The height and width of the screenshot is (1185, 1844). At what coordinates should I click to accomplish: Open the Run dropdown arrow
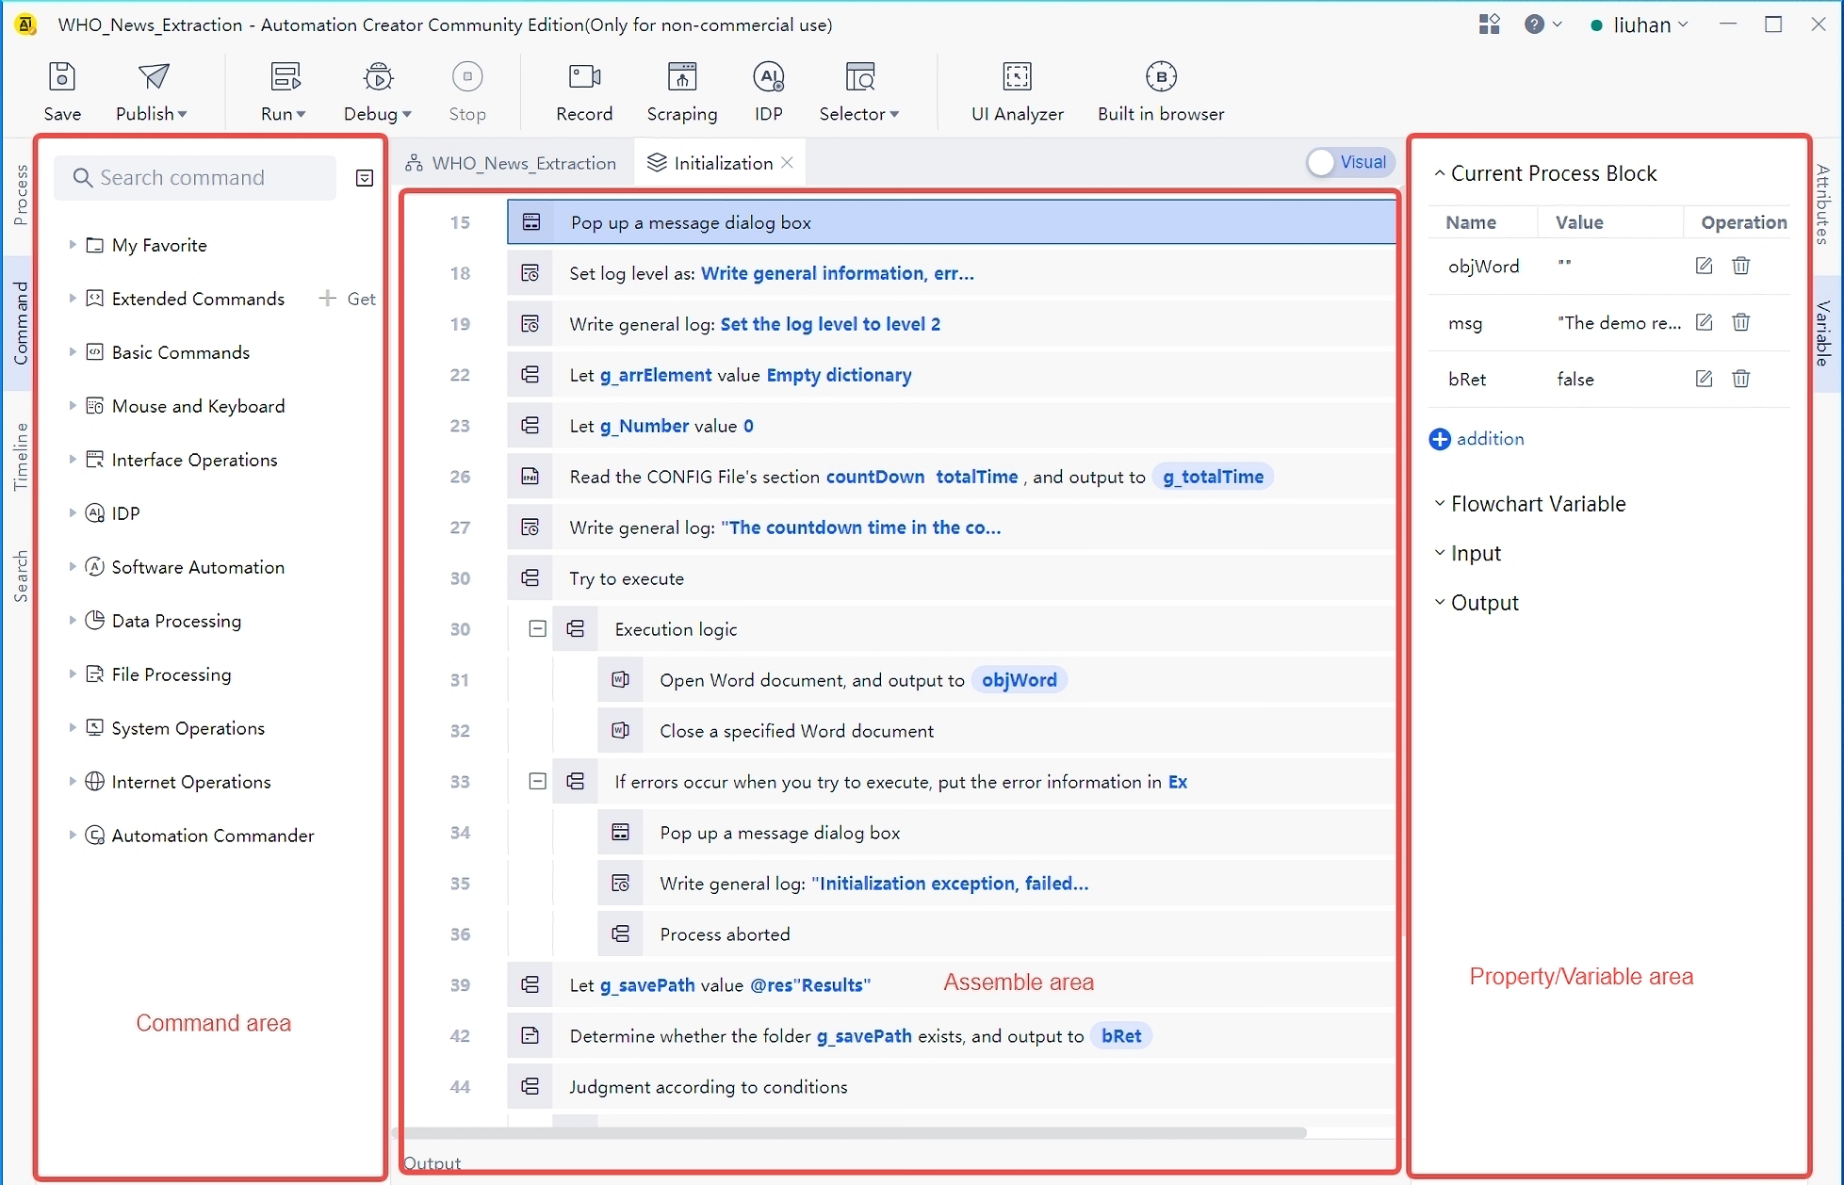click(x=302, y=114)
